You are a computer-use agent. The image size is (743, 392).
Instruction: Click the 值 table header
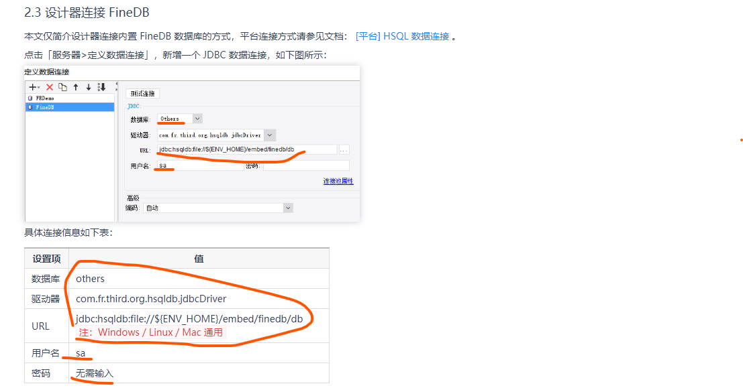click(199, 259)
